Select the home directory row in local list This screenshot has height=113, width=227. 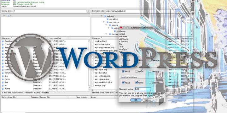tap(44, 89)
